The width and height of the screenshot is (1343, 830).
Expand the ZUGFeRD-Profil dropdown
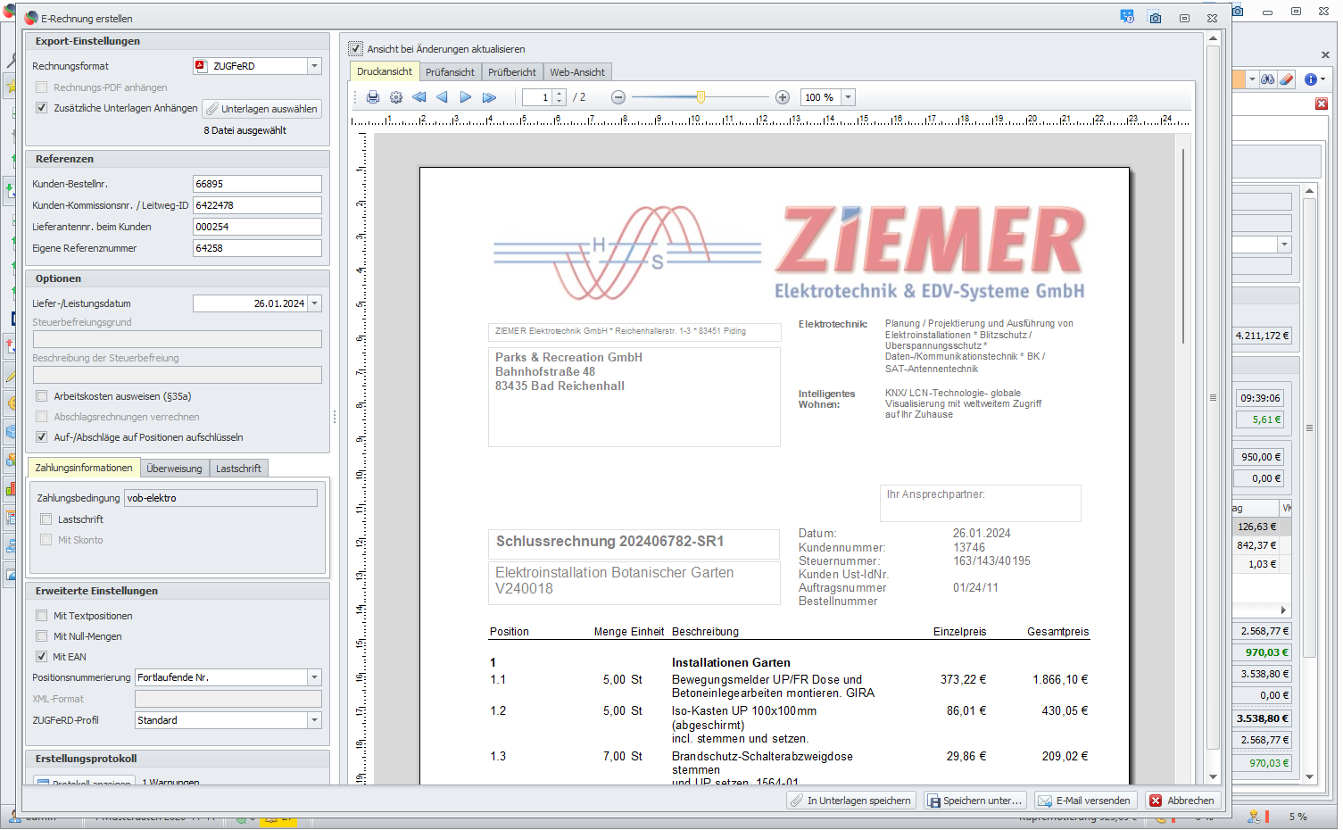pos(314,720)
